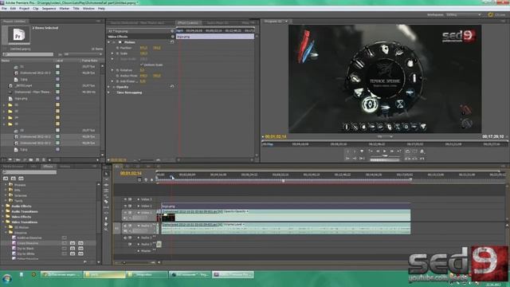Open the Sequence menu

click(49, 9)
